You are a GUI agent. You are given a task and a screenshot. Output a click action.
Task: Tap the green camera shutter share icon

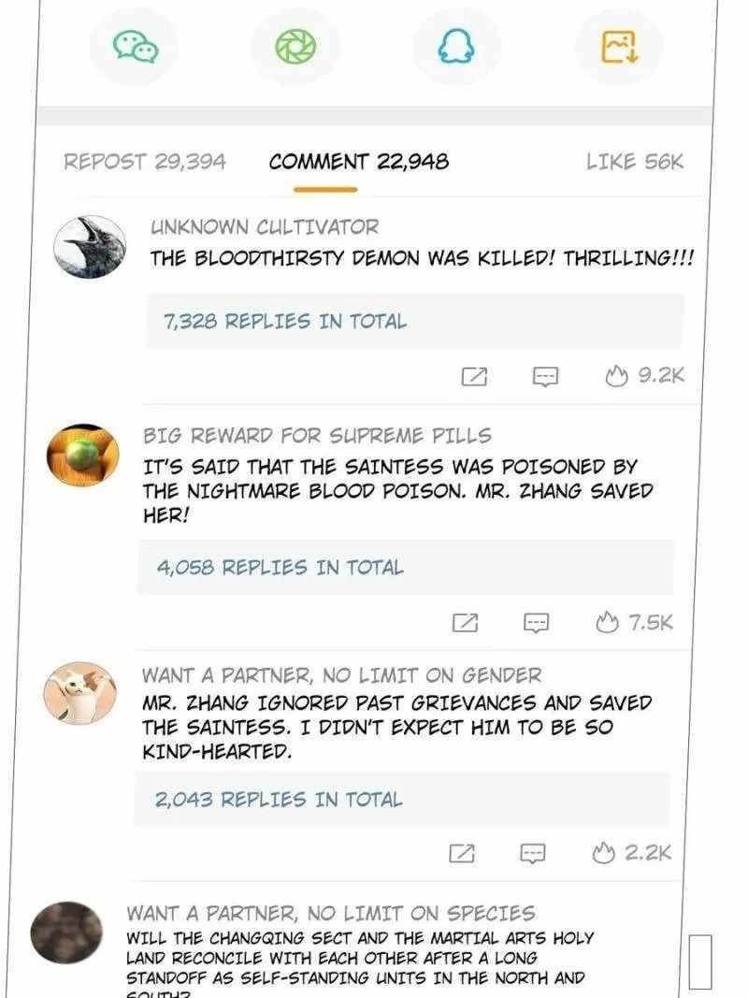tap(295, 47)
